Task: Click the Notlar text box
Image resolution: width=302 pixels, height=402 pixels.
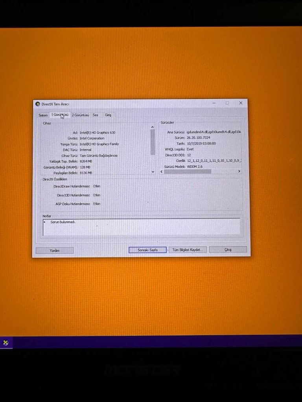Action: click(x=142, y=227)
